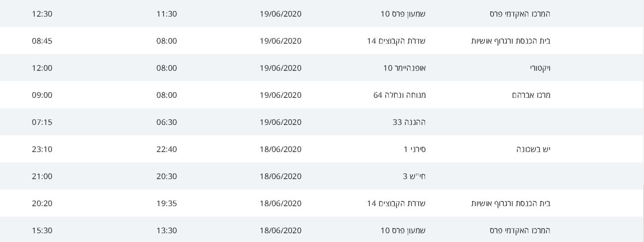This screenshot has height=242, width=644.
Task: Select the מרכז אברהם row name
Action: 531,95
